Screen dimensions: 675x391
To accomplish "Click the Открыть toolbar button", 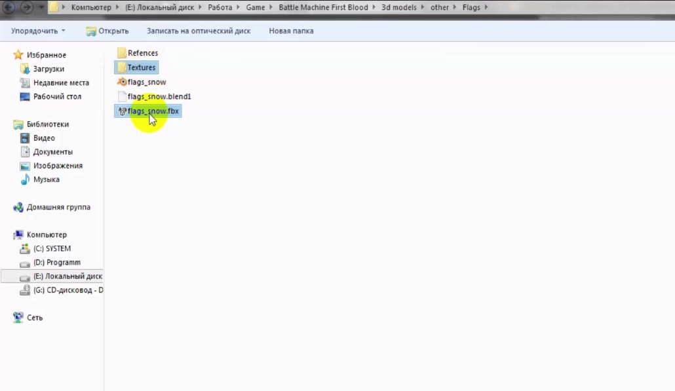I will click(107, 31).
